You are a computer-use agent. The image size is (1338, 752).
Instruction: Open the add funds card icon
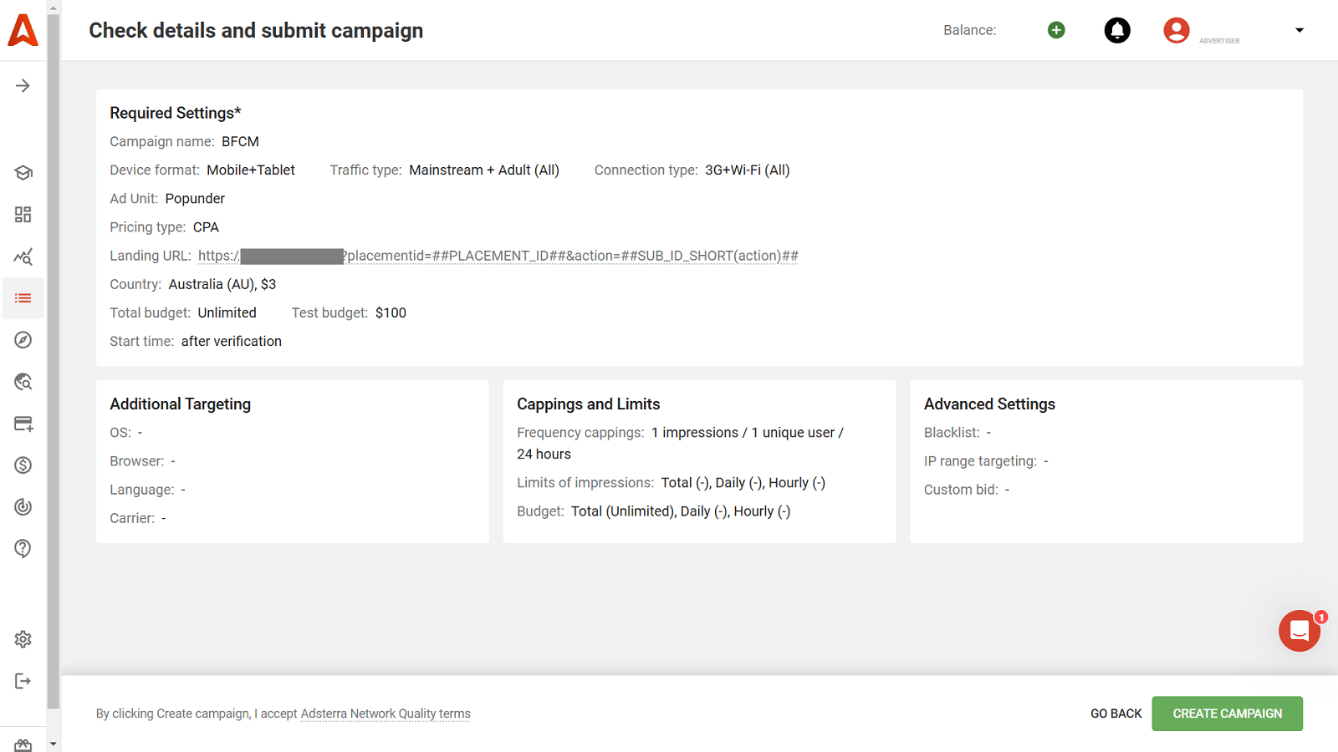[x=23, y=424]
